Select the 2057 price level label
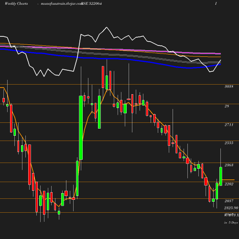Image resolution: width=239 pixels, height=239 pixels. coord(229,201)
